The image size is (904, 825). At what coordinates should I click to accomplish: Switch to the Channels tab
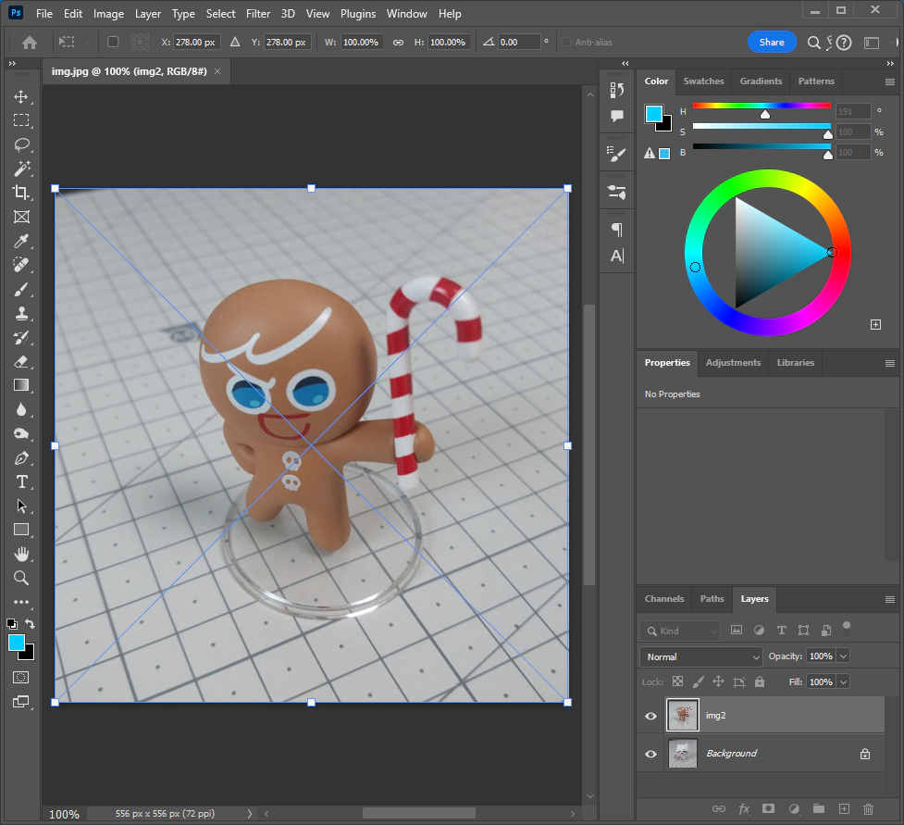tap(664, 599)
